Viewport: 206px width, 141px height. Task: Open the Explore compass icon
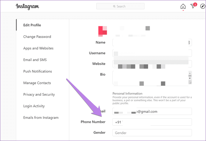(x=203, y=6)
